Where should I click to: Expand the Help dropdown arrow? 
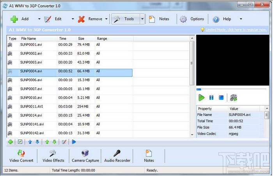tap(241, 19)
